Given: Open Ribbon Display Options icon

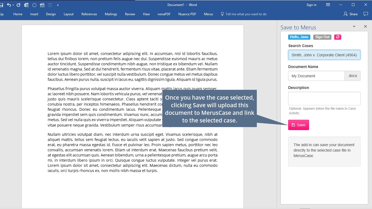Looking at the screenshot, I should click(328, 5).
